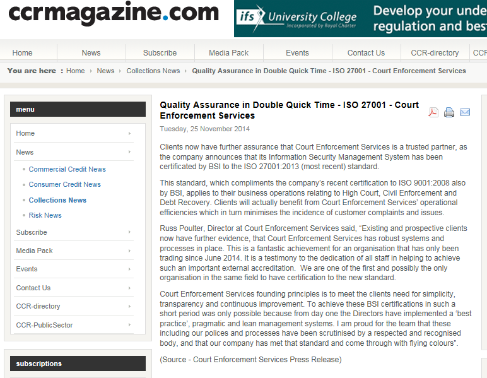Click the breadcrumb article title text
Viewport: 487px width, 378px height.
[x=329, y=71]
